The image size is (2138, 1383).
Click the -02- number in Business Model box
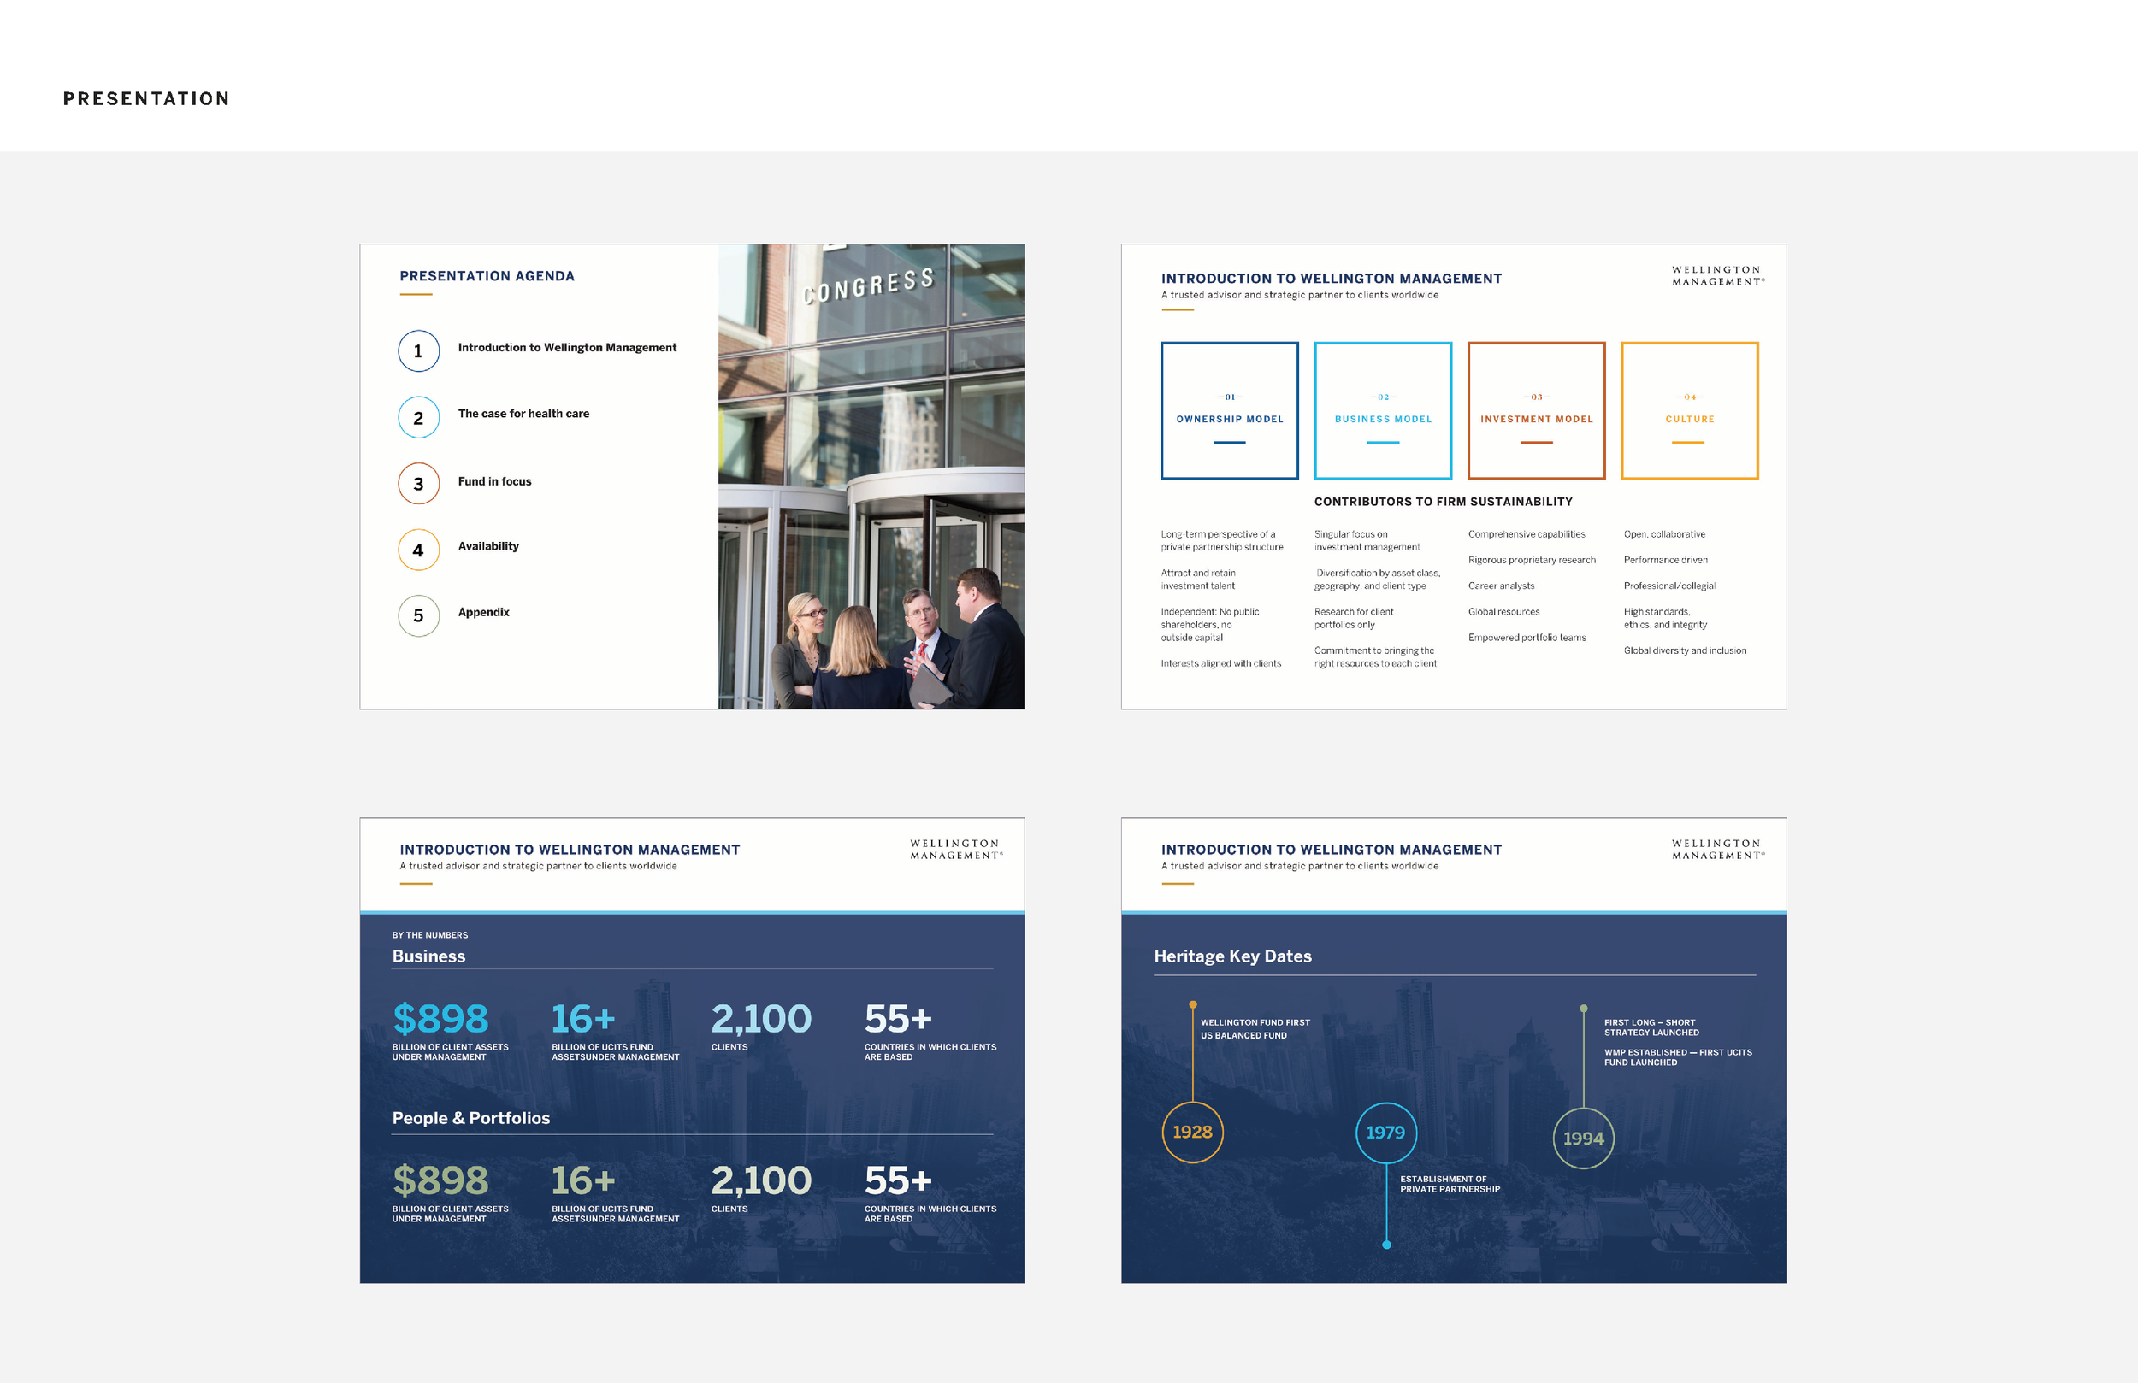click(x=1384, y=397)
